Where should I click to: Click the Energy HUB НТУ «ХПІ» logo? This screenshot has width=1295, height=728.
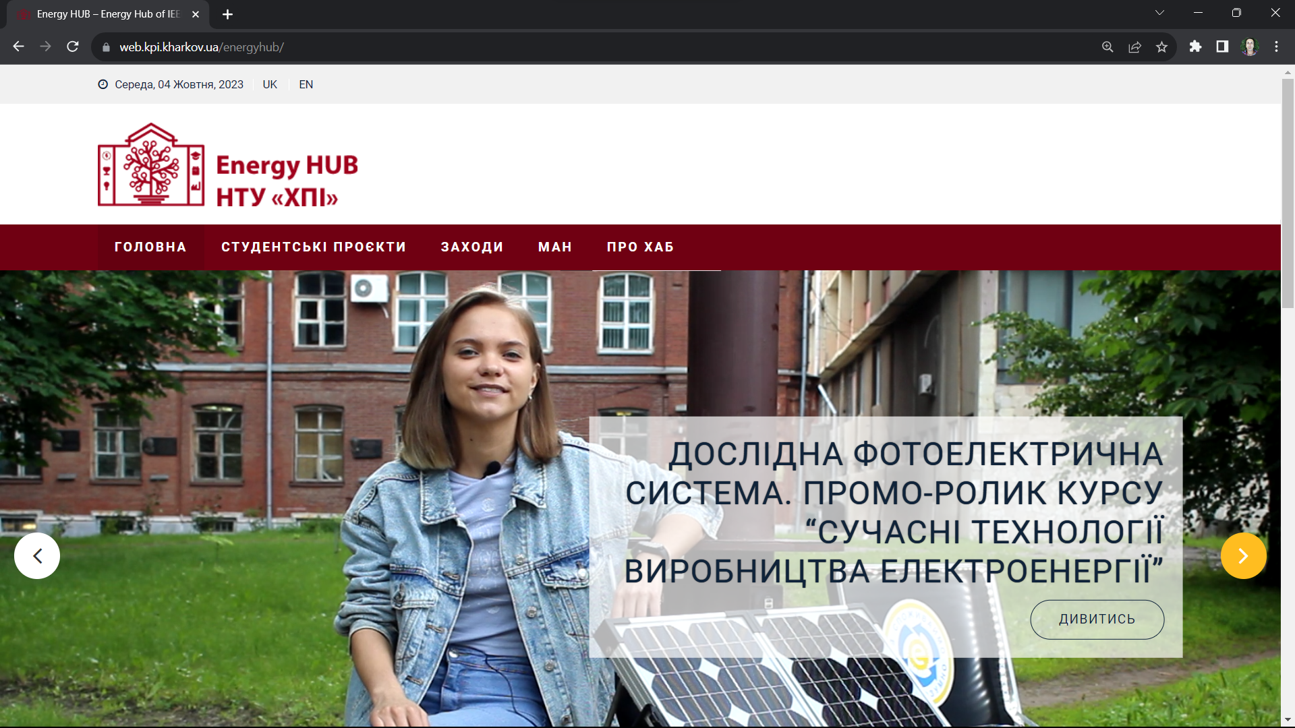(228, 164)
